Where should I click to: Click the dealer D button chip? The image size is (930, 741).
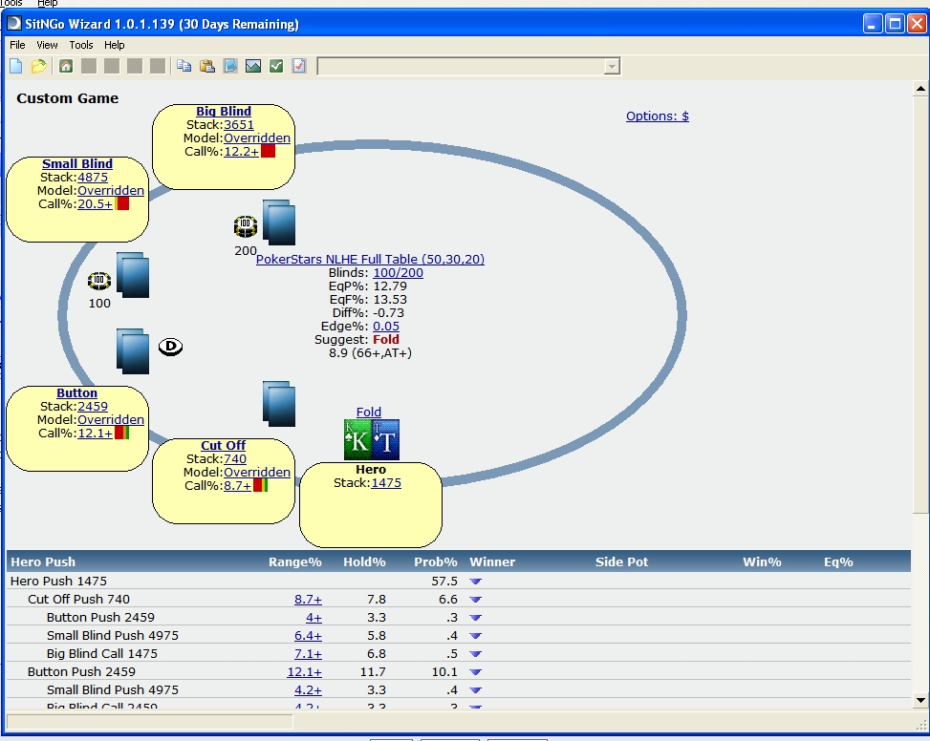171,347
